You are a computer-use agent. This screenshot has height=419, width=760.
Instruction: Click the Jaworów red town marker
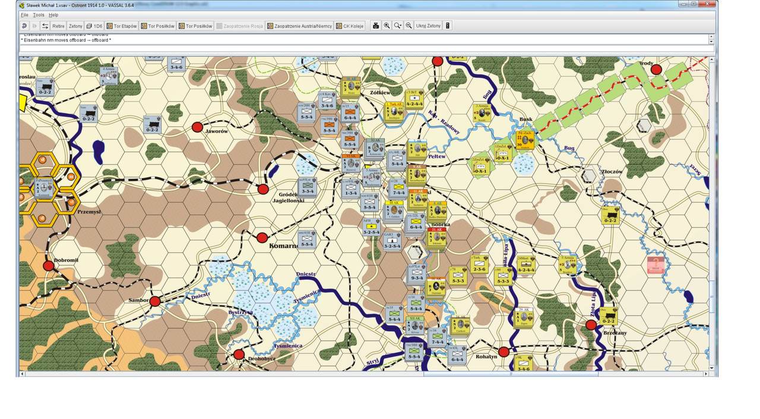(x=197, y=127)
